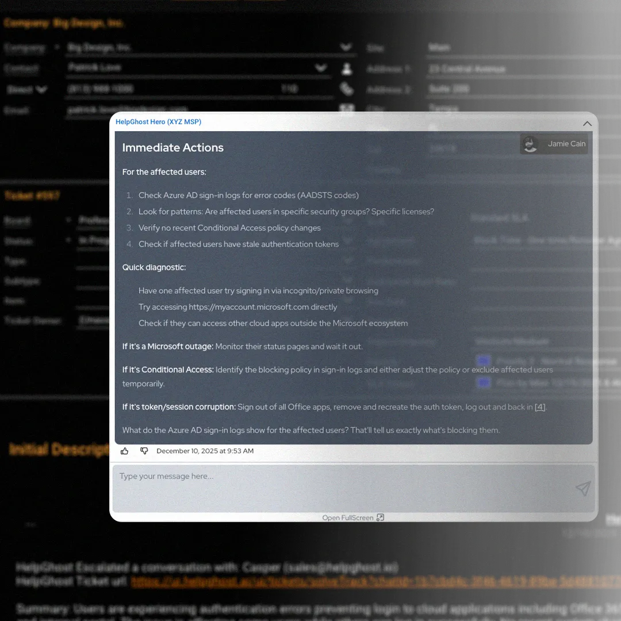Click 'If it's Conditional Access:' bold text
The image size is (621, 621).
168,370
